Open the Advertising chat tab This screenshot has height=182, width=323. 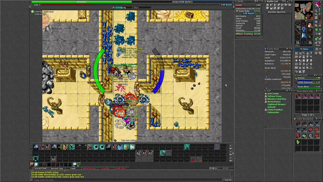89,168
